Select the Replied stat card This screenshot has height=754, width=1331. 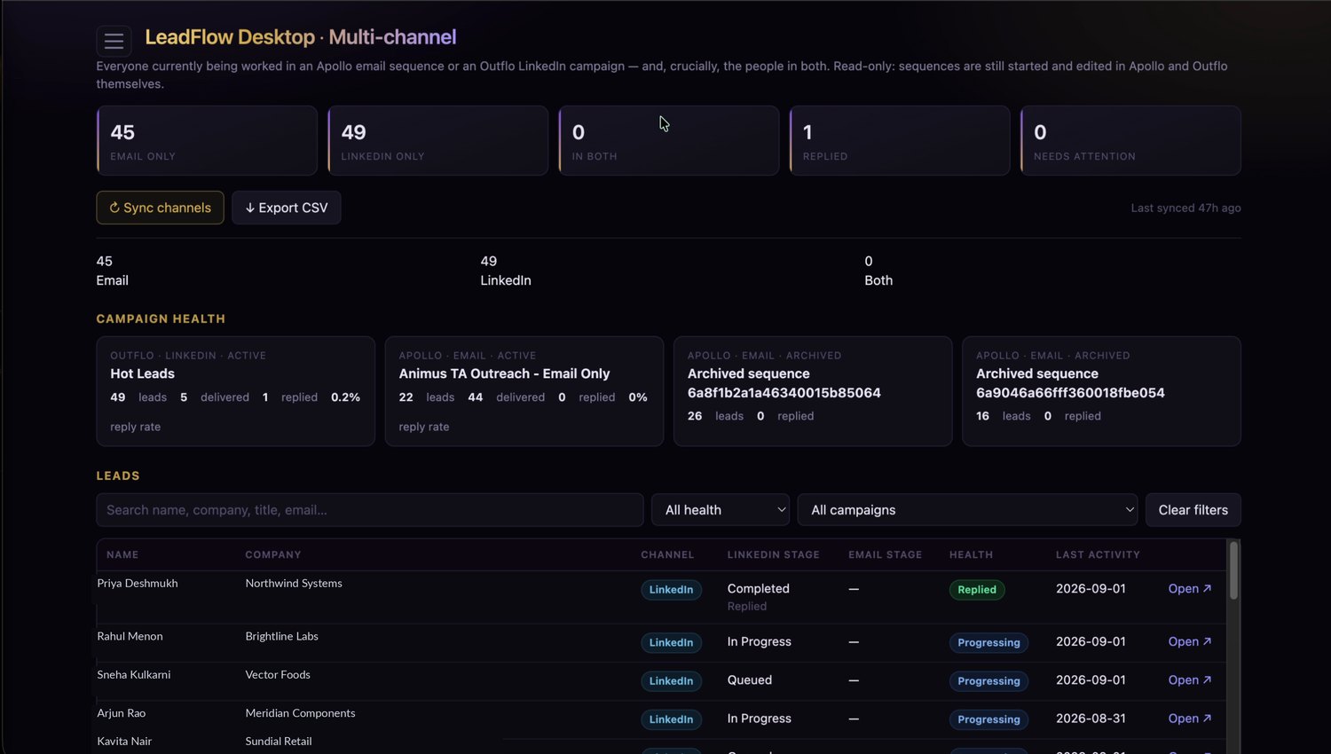tap(900, 141)
